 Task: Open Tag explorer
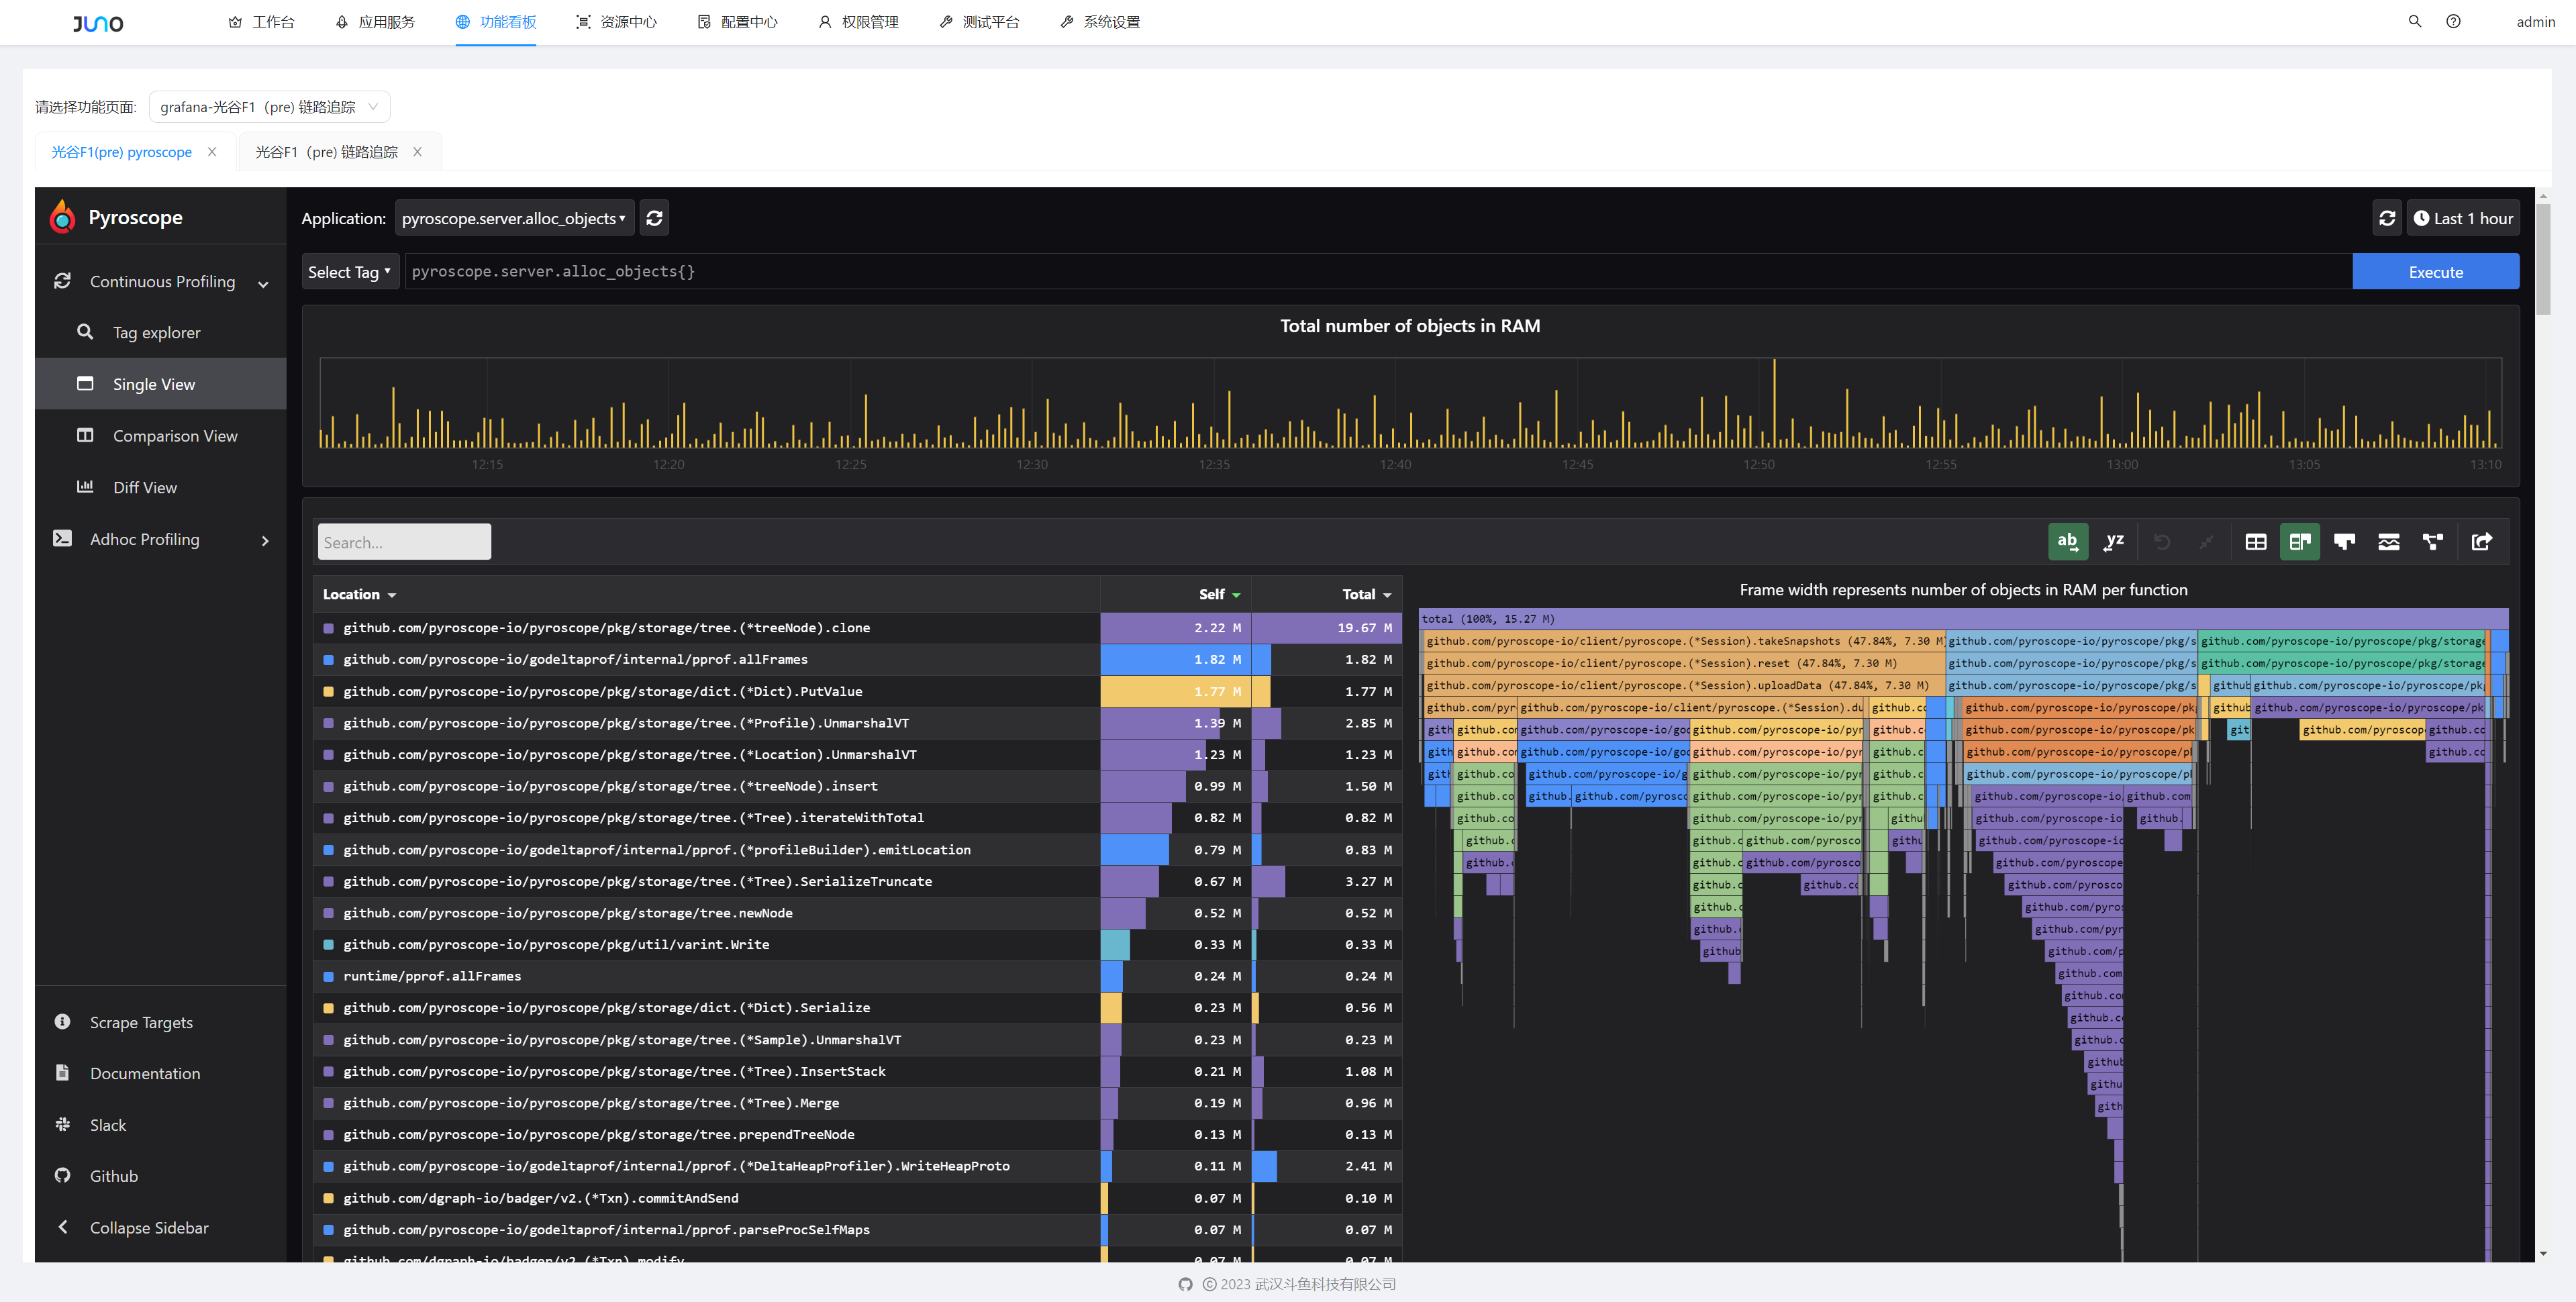tap(161, 332)
